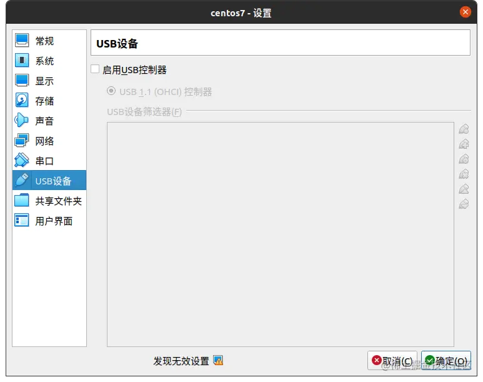Switch to the 常规 settings page
This screenshot has height=382, width=483.
click(x=49, y=41)
